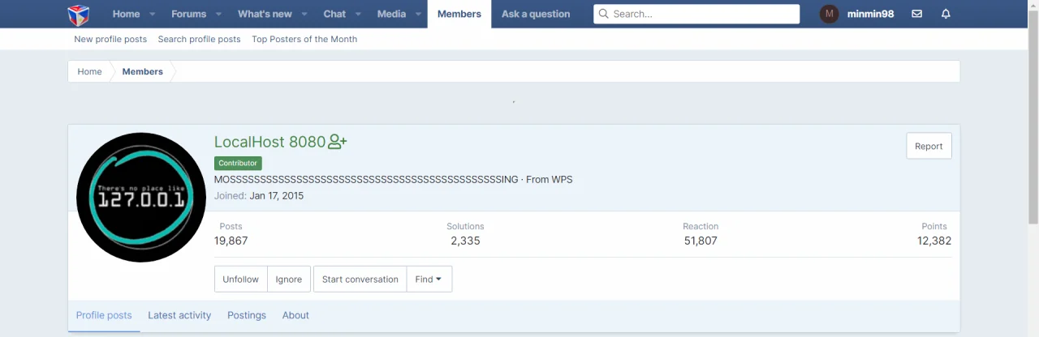Open Ask a question page
The height and width of the screenshot is (337, 1039).
click(x=536, y=14)
